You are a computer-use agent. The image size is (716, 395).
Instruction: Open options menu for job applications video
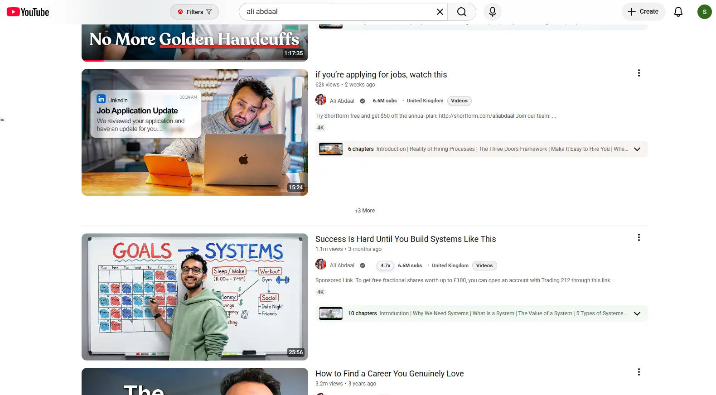pyautogui.click(x=639, y=73)
